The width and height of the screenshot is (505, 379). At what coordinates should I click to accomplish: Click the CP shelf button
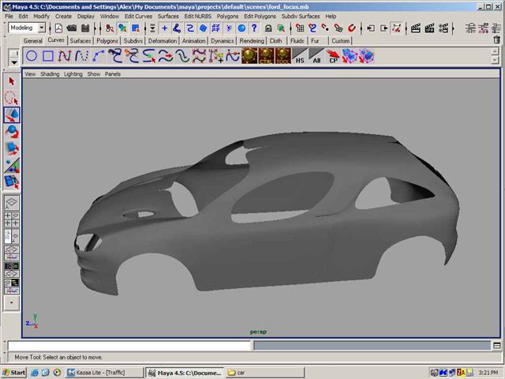pyautogui.click(x=333, y=56)
